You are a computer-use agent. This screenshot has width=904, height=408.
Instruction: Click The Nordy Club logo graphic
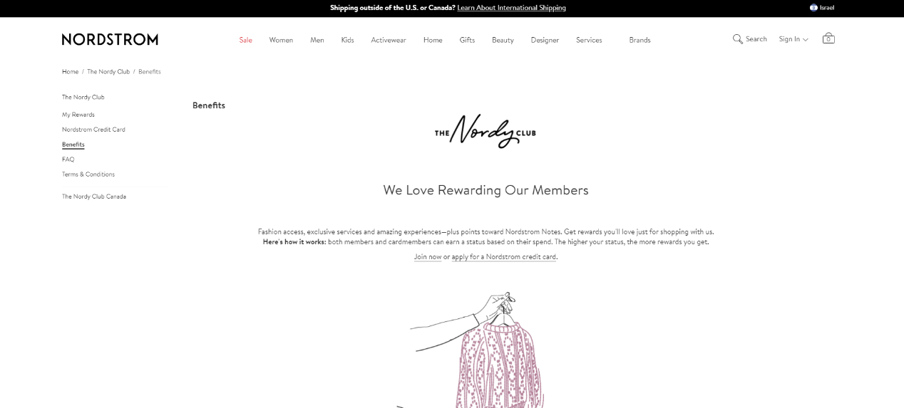[485, 132]
